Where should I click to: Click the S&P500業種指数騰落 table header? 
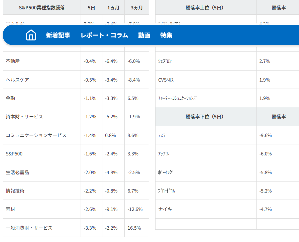pos(42,7)
